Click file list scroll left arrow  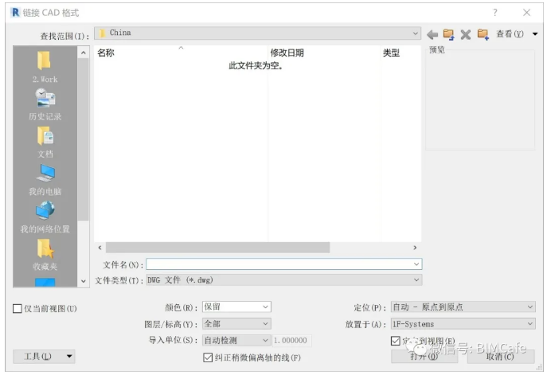tap(100, 248)
